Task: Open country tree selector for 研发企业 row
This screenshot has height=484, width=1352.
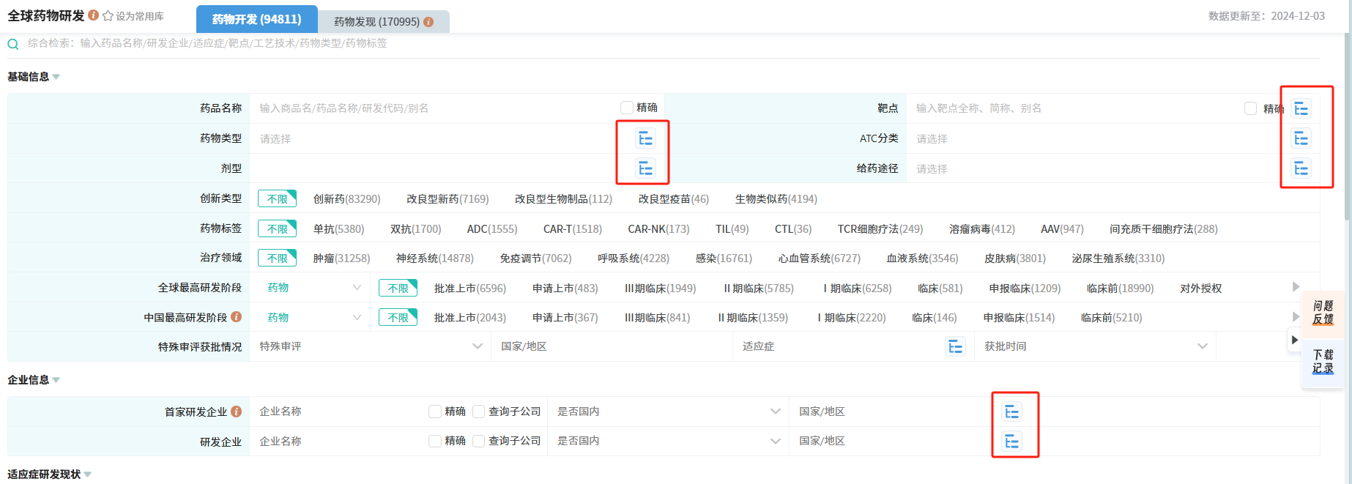Action: pos(1011,441)
